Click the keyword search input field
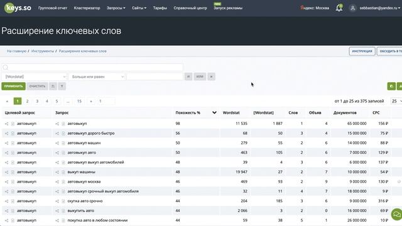The width and height of the screenshot is (402, 226). [92, 67]
